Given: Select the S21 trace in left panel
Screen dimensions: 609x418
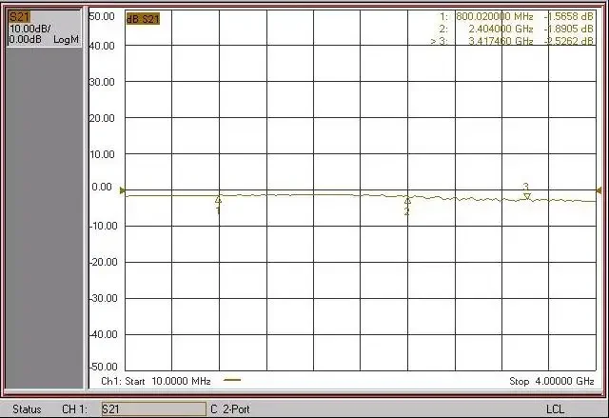Looking at the screenshot, I should (18, 17).
